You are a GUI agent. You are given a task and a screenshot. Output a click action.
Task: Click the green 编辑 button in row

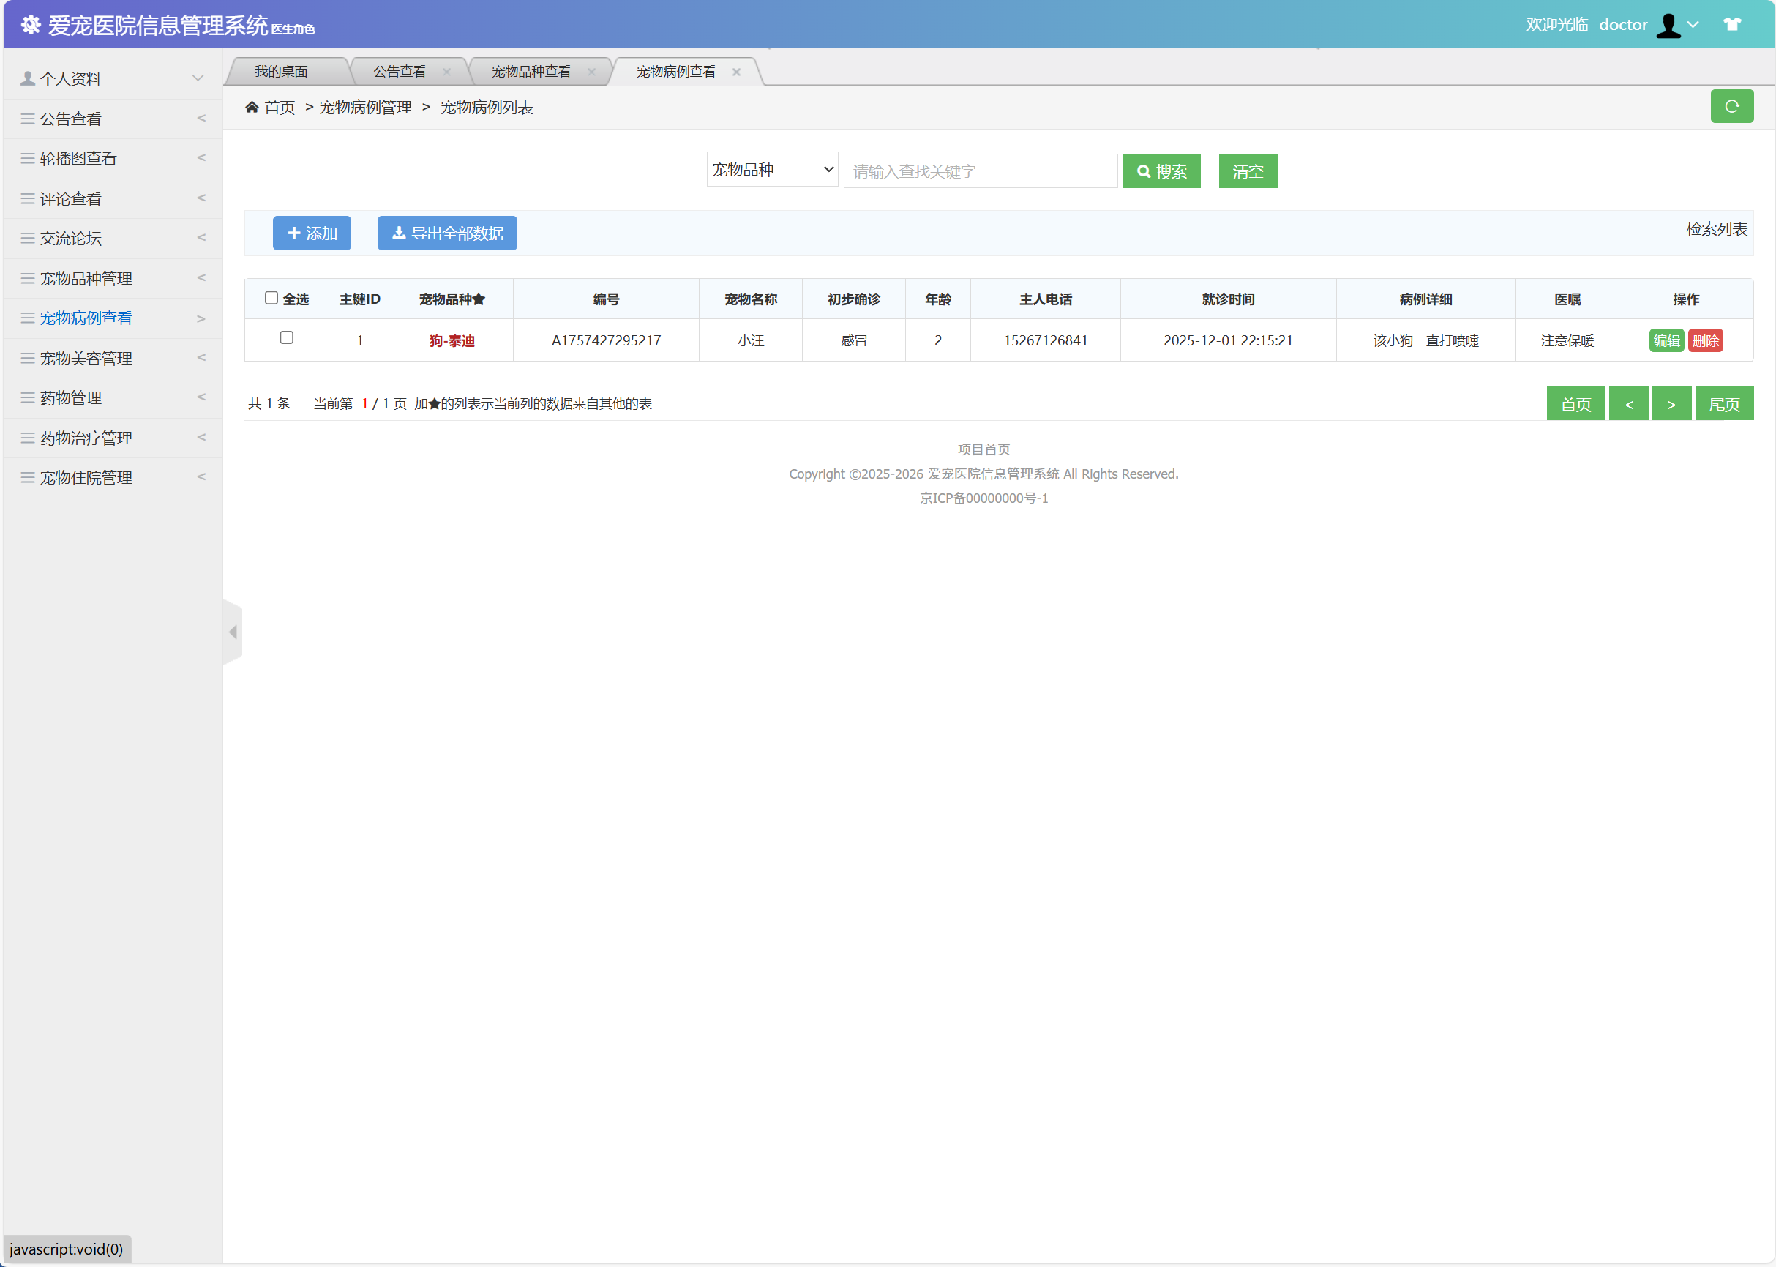point(1666,341)
